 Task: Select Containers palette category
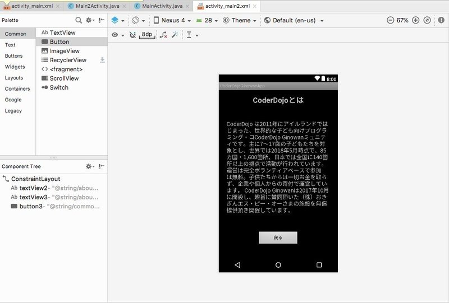coord(17,88)
